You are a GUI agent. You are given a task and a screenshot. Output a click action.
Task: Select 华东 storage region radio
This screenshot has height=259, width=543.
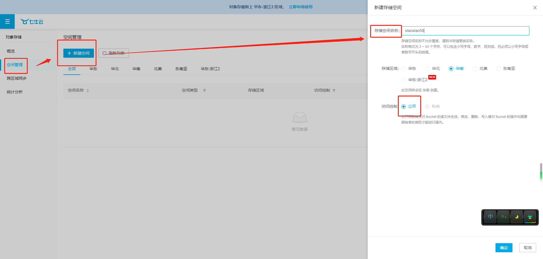click(404, 69)
